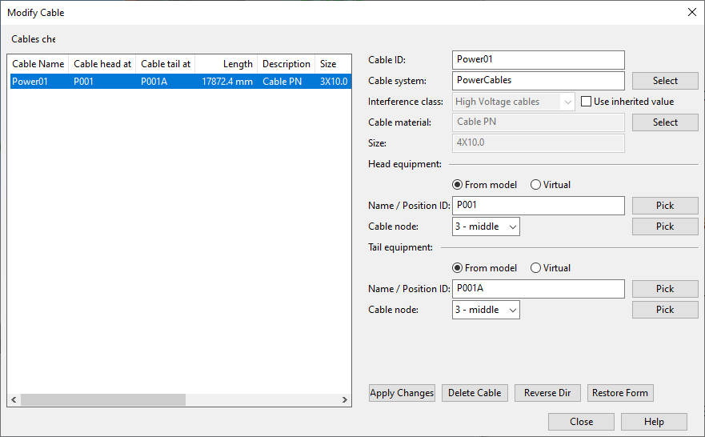The width and height of the screenshot is (705, 437).
Task: Open Head equipment Cable node dropdown
Action: point(486,227)
